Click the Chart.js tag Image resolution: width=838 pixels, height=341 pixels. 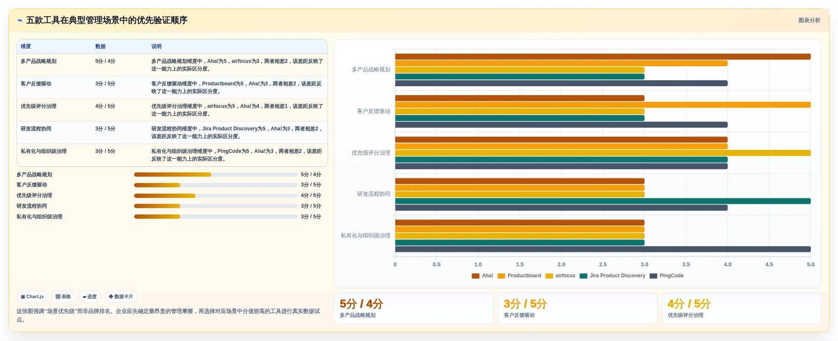click(x=32, y=296)
